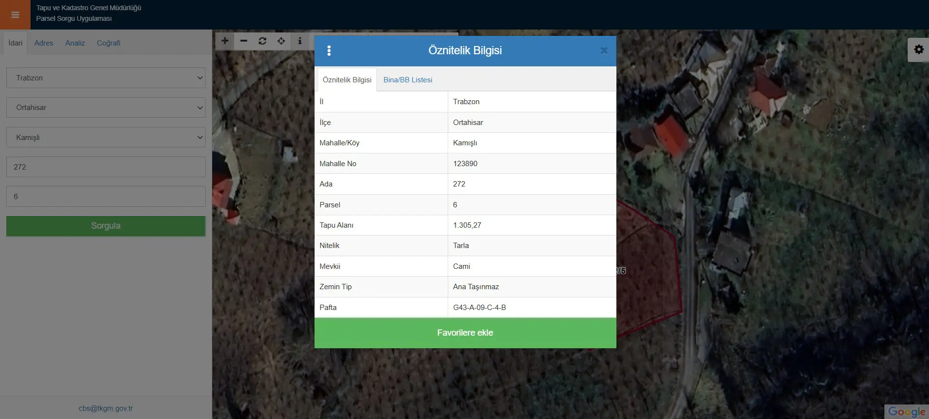Select the crosshair locate tool
929x419 pixels.
281,41
